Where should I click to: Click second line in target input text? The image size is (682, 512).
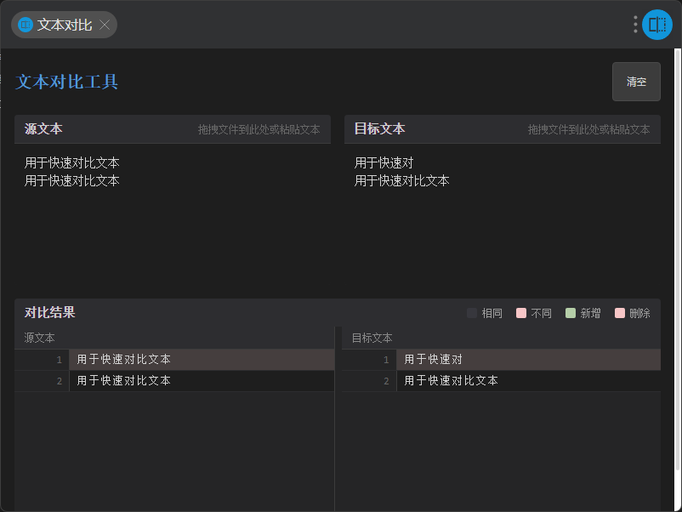coord(402,180)
